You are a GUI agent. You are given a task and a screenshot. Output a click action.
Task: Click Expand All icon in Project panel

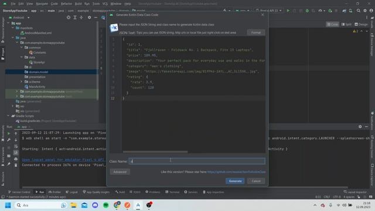(x=75, y=18)
